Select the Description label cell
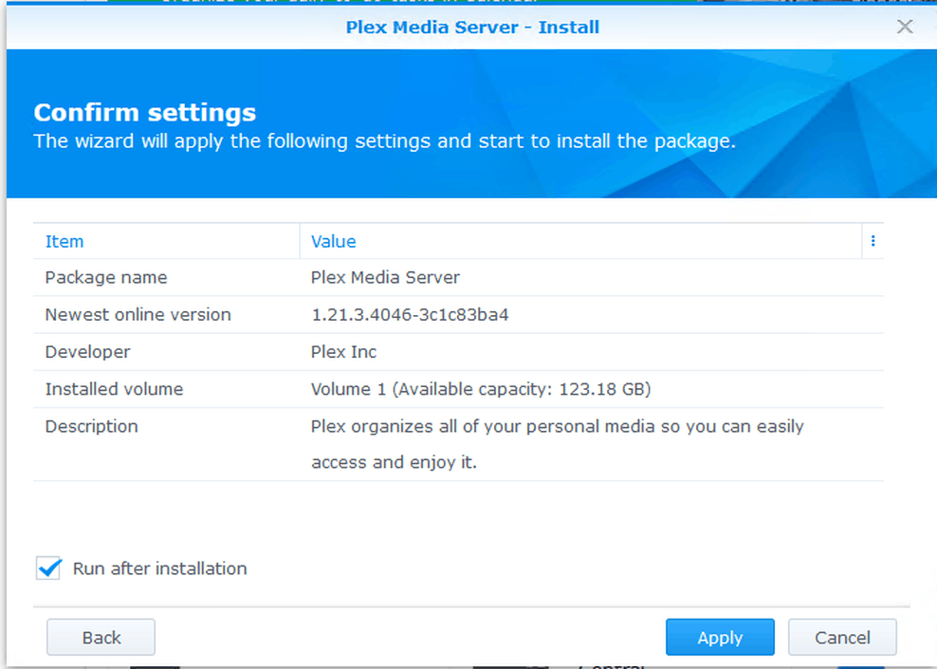The image size is (937, 669). pyautogui.click(x=91, y=426)
